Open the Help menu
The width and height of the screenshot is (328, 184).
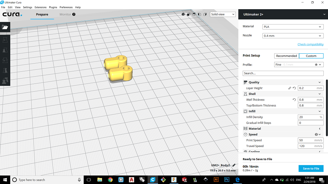coord(78,7)
